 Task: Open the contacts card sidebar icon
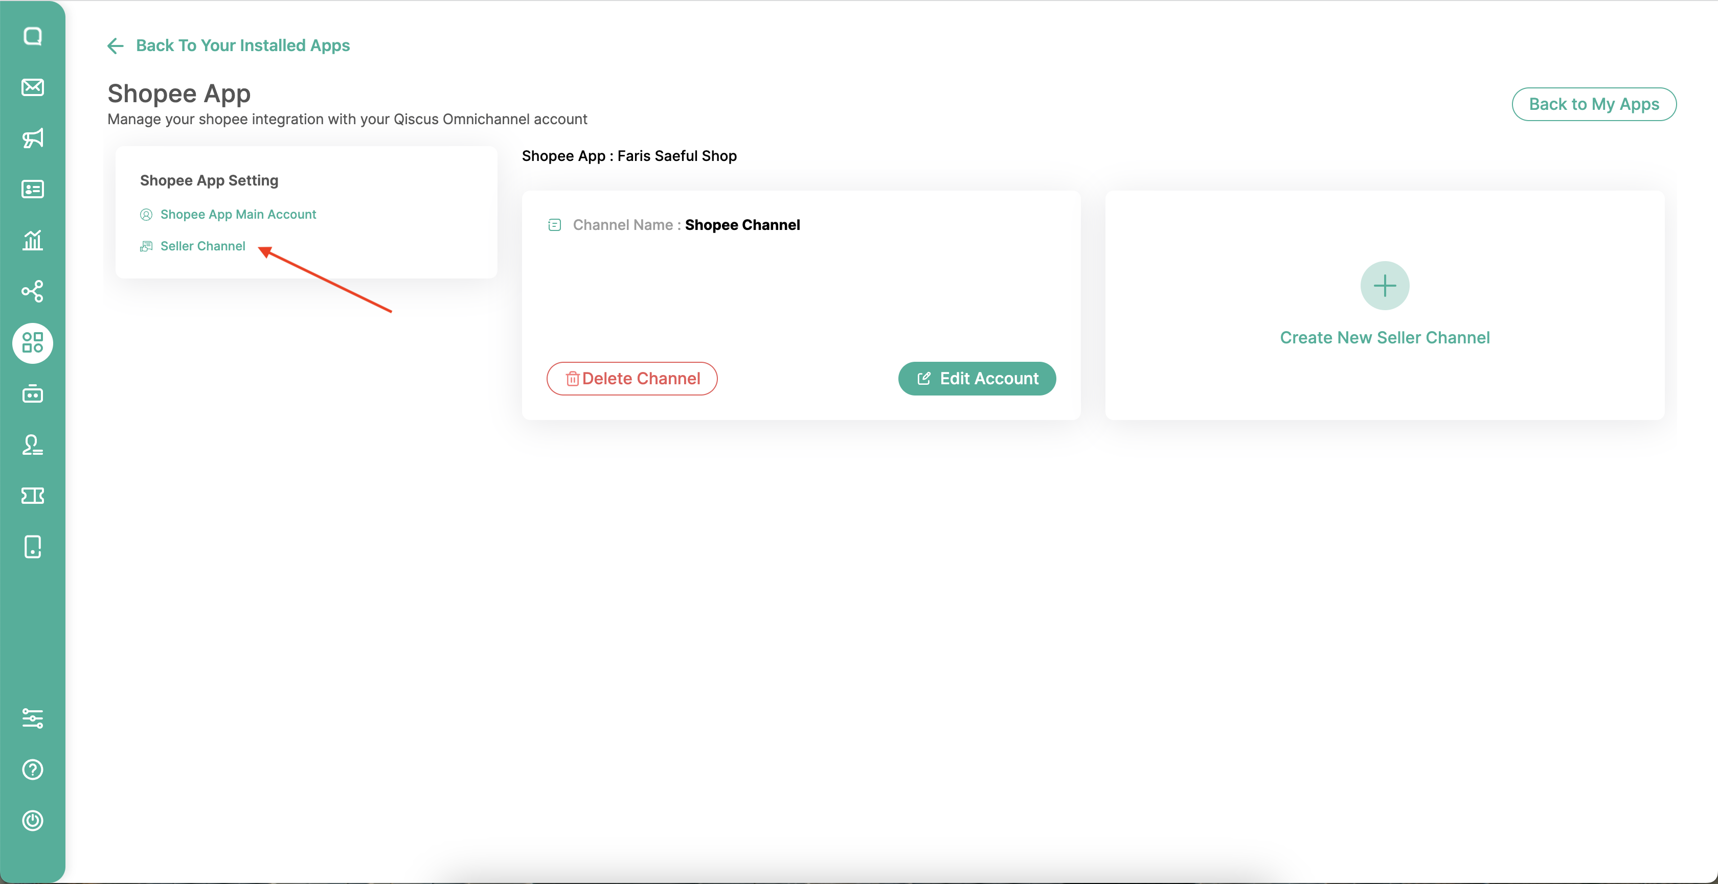click(x=33, y=190)
